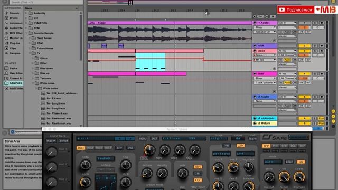338x190 pixels.
Task: Open the Max for Live category
Action: (13, 38)
